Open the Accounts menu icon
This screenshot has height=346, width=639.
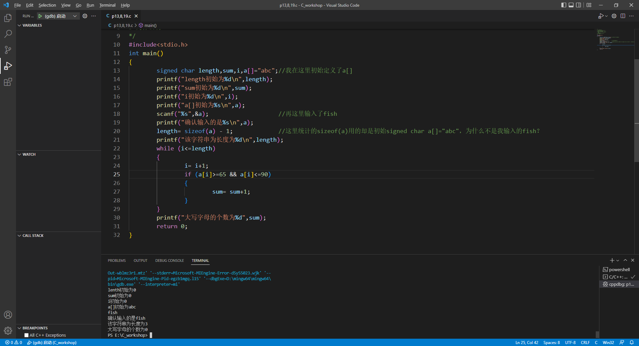[8, 315]
